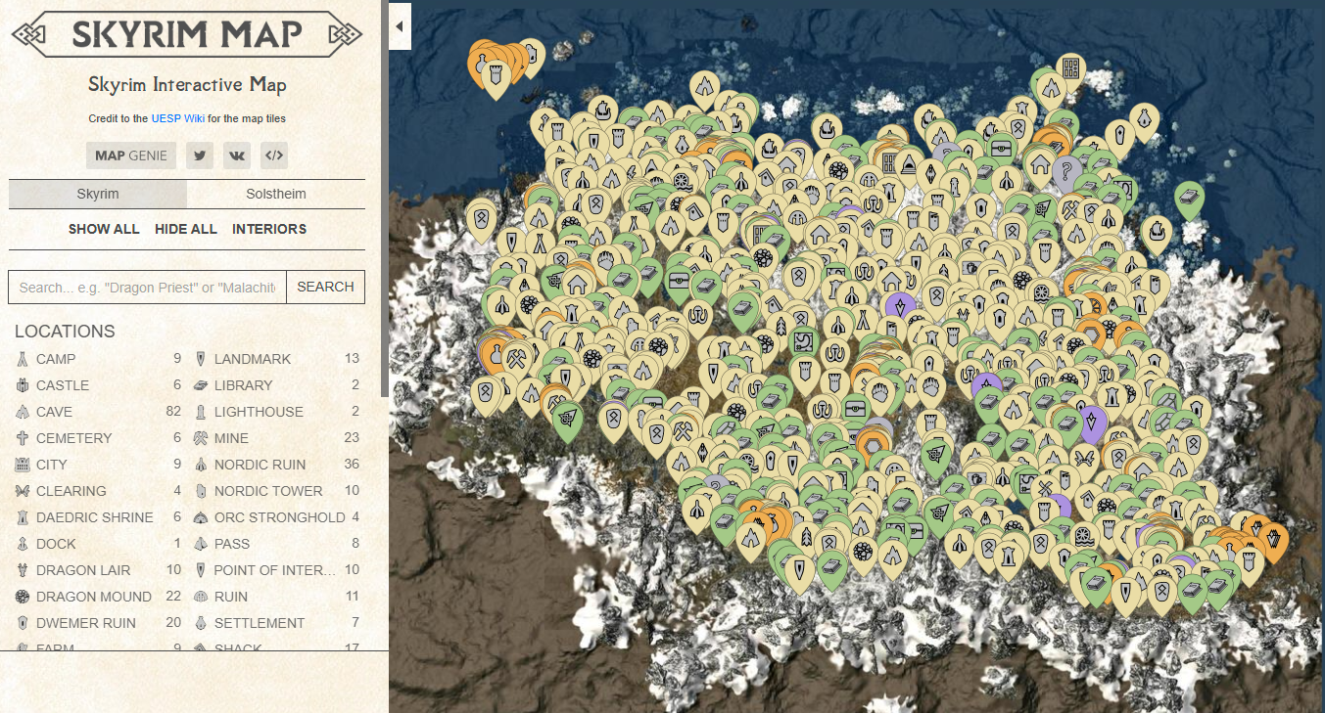Collapse the sidebar with the arrow
Viewport: 1325px width, 713px height.
tap(400, 27)
